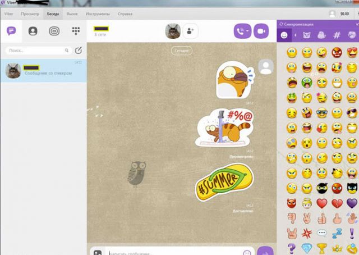Start a video call

coord(261,31)
